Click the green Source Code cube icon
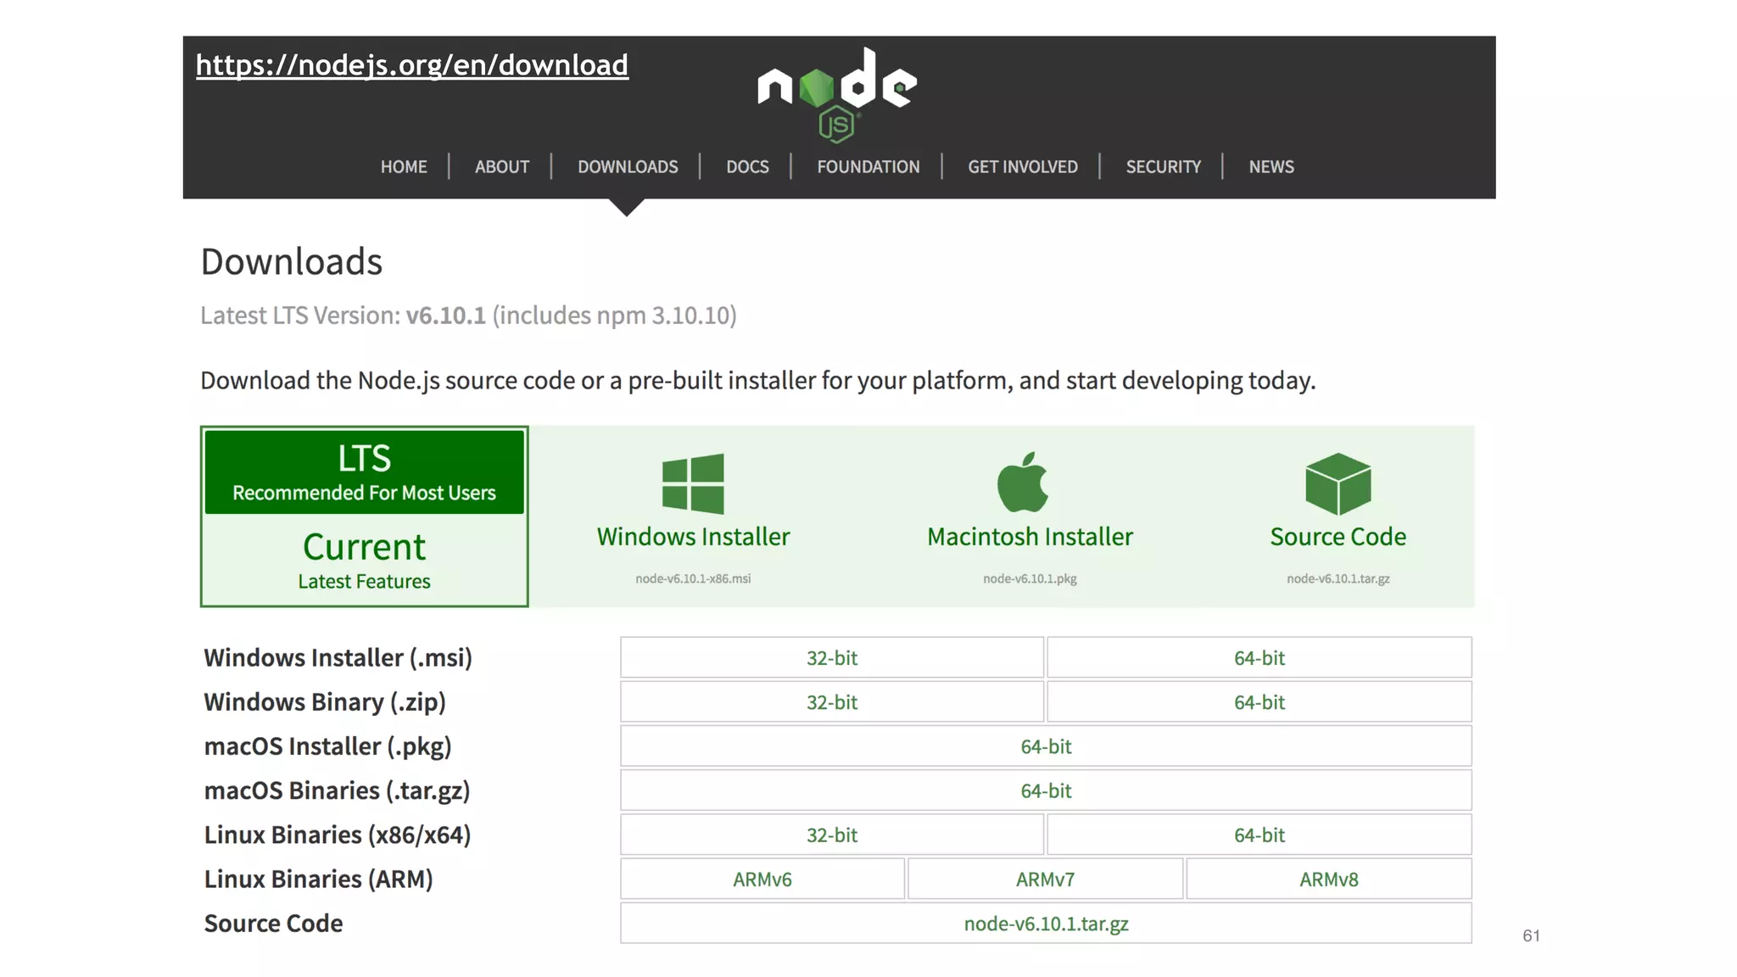The width and height of the screenshot is (1737, 977). (1338, 483)
